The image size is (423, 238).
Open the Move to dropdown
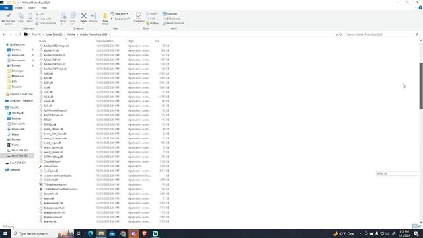click(x=63, y=22)
